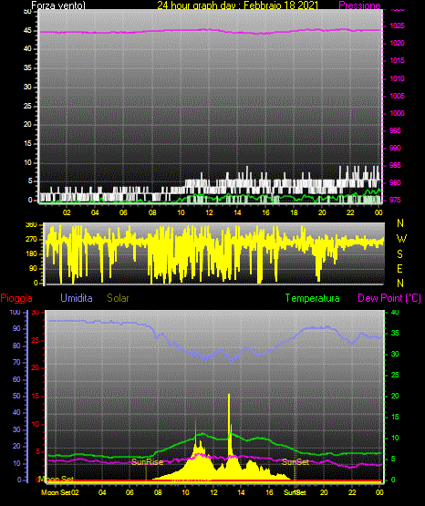425x506 pixels.
Task: Click the SunSet marker label in bottom graph
Action: (295, 462)
